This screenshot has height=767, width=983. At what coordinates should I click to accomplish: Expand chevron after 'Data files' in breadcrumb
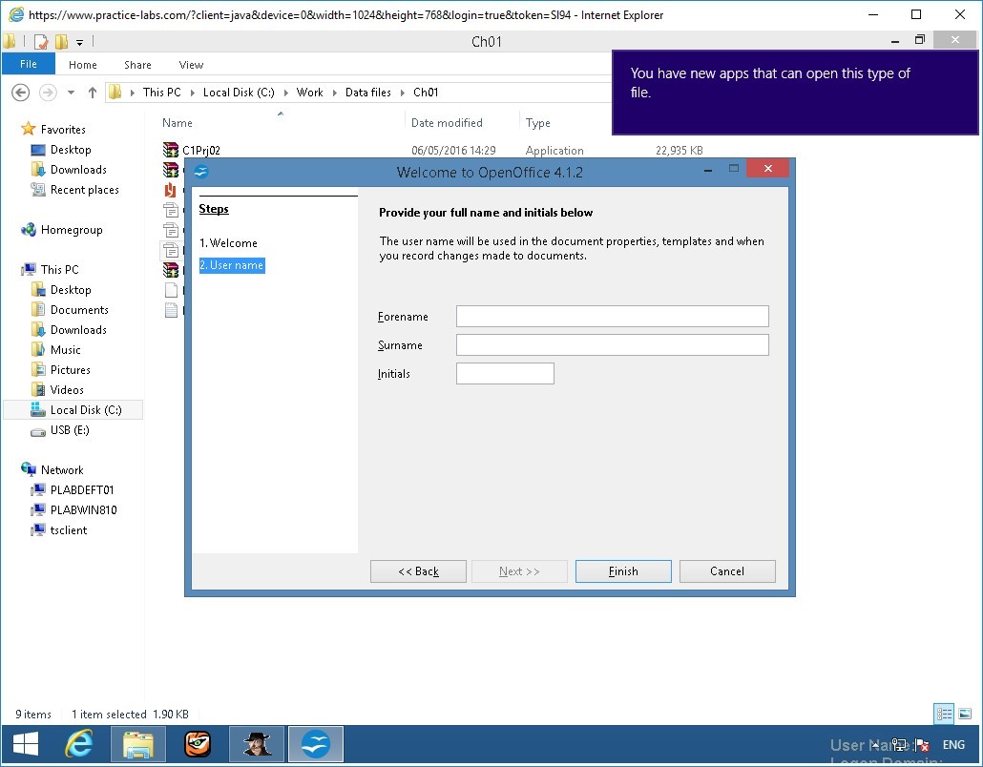pos(403,93)
